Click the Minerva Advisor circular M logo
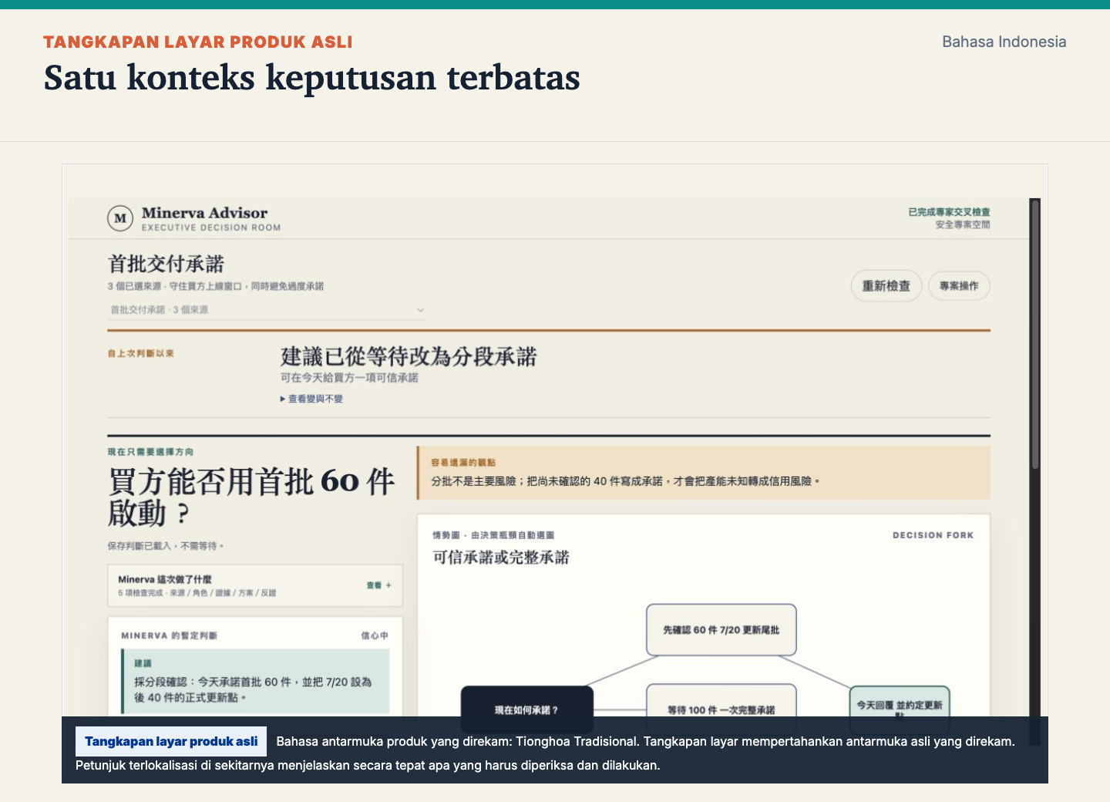This screenshot has width=1110, height=802. point(120,218)
